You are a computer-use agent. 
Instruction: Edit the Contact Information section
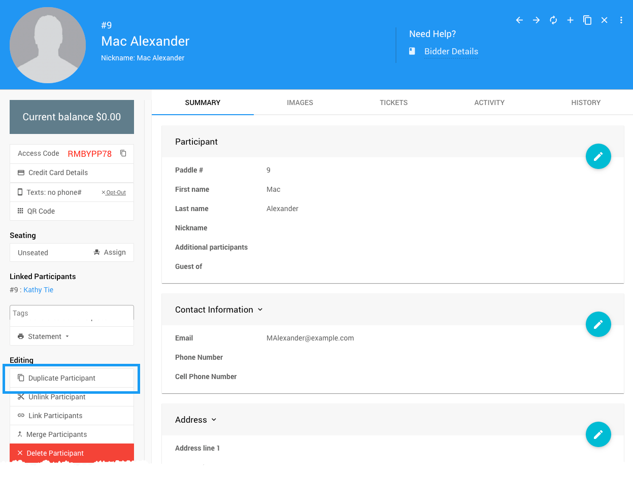(598, 324)
